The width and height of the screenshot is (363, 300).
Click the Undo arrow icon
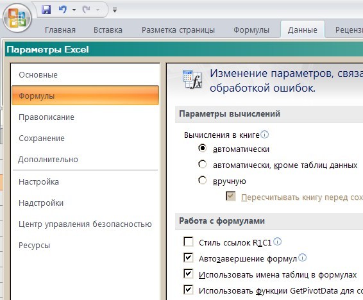62,10
